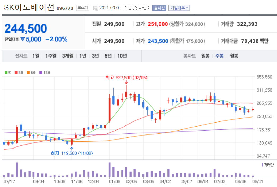The image size is (277, 187).
Task: Show the 3년 line chart
Action: (x=96, y=56)
